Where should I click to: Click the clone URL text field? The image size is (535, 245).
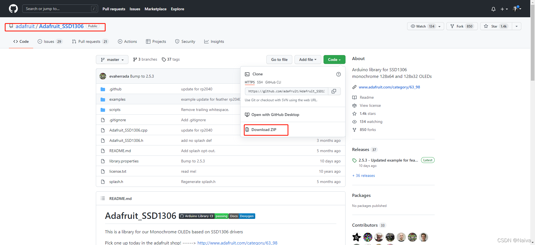pyautogui.click(x=286, y=91)
